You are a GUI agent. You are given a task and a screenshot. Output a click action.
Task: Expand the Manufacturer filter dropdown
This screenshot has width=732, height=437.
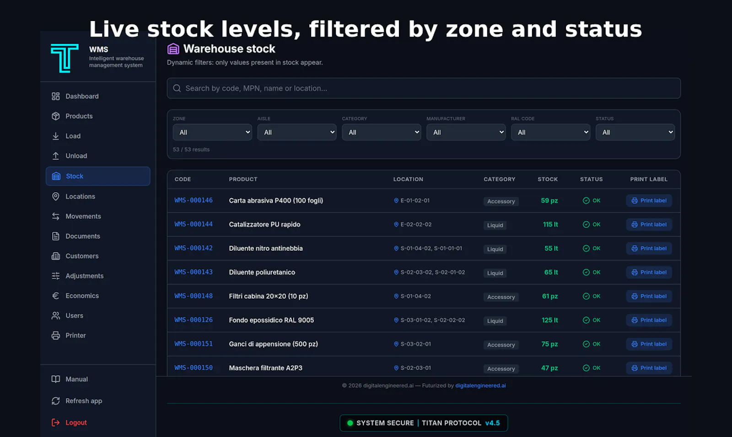click(x=466, y=132)
